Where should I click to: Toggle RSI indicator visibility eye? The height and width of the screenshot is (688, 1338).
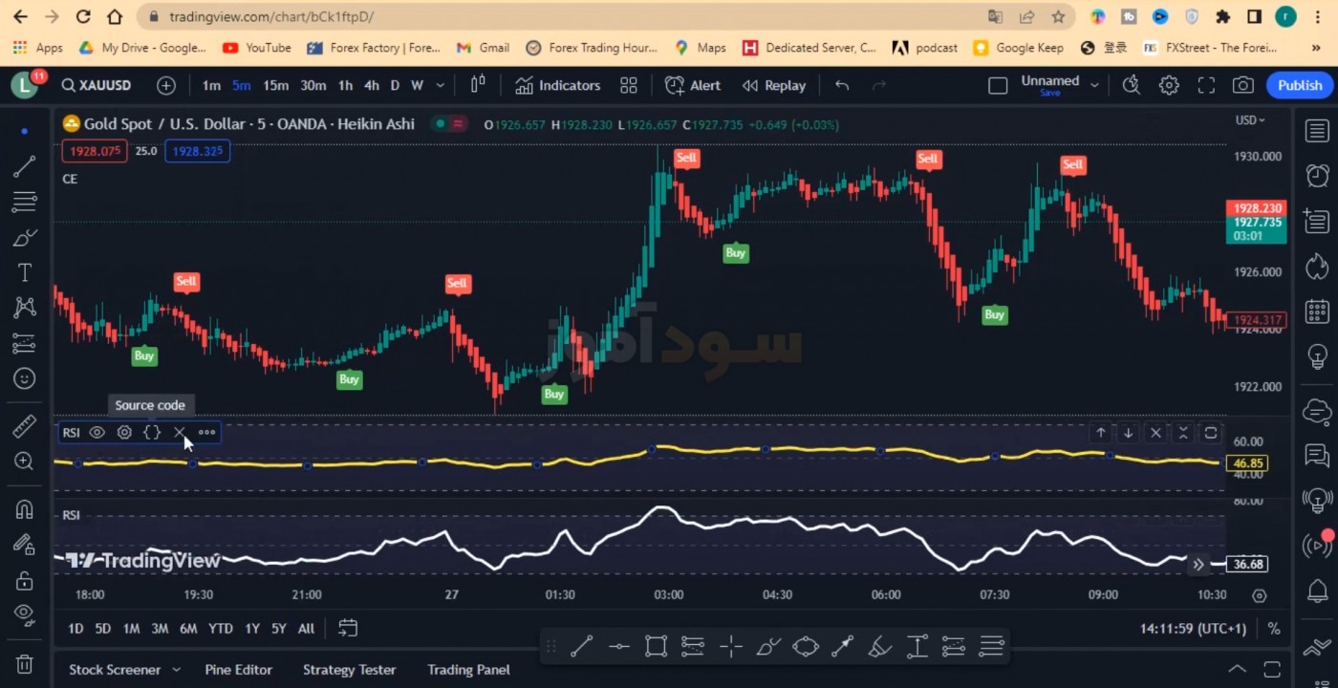pyautogui.click(x=97, y=432)
